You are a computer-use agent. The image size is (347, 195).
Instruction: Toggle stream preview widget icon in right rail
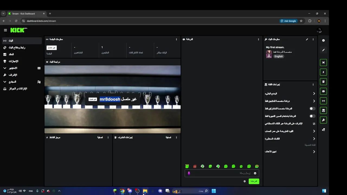coord(323,62)
